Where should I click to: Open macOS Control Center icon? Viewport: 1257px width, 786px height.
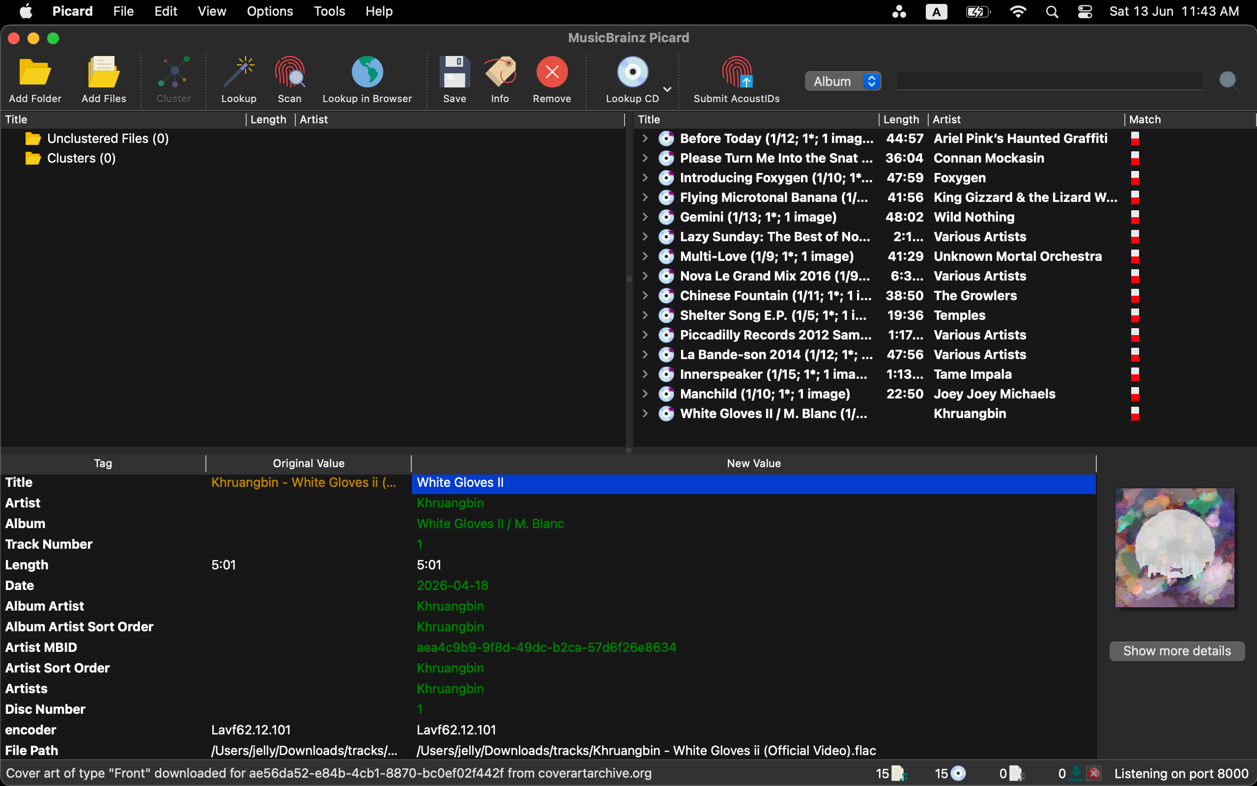click(x=1085, y=11)
